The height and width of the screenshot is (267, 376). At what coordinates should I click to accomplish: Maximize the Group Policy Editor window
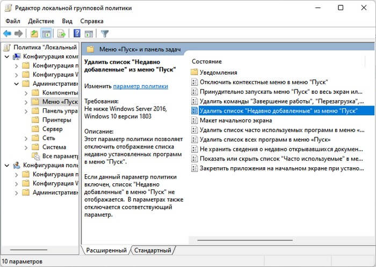tap(341, 8)
